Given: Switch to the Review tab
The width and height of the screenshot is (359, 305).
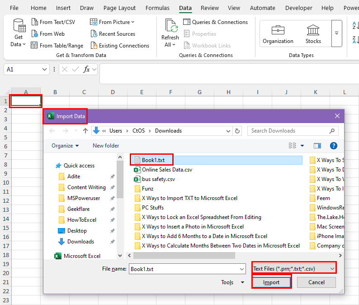Looking at the screenshot, I should tap(210, 8).
